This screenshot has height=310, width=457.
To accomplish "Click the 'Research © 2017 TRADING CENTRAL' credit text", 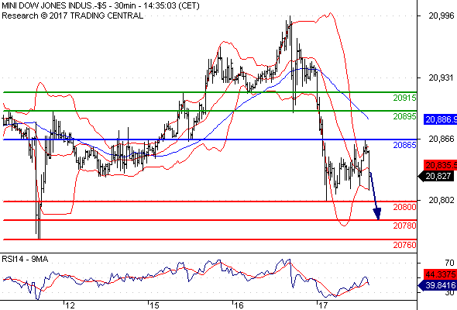I will (72, 15).
